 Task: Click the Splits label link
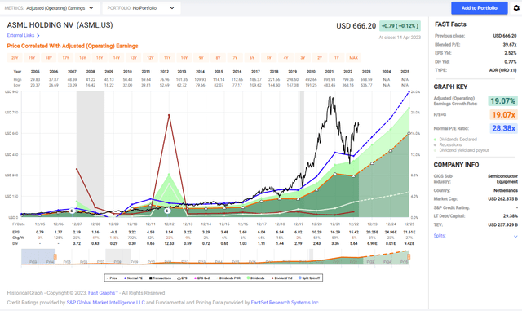coord(440,236)
